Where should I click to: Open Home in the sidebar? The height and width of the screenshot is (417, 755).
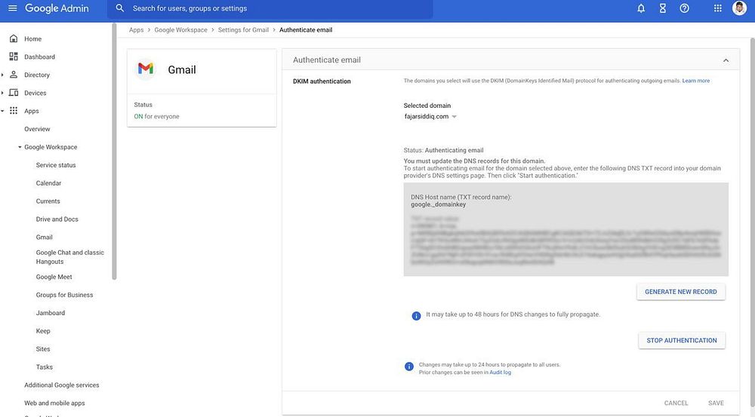[32, 39]
